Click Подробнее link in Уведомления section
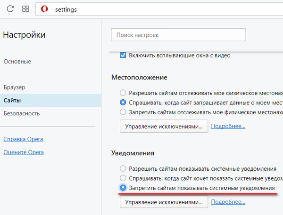This screenshot has height=215, width=283. 228,202
